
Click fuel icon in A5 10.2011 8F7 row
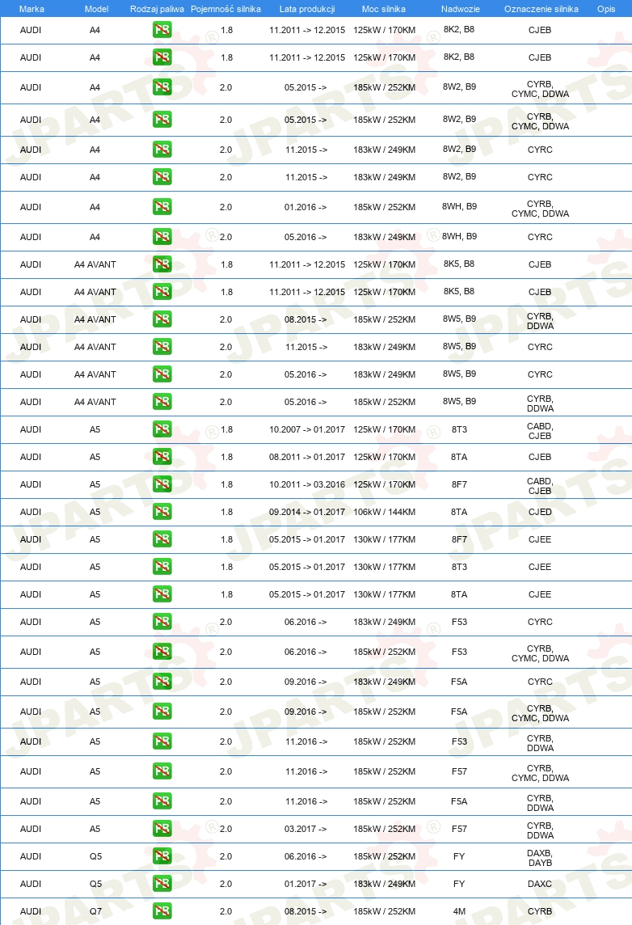(162, 485)
